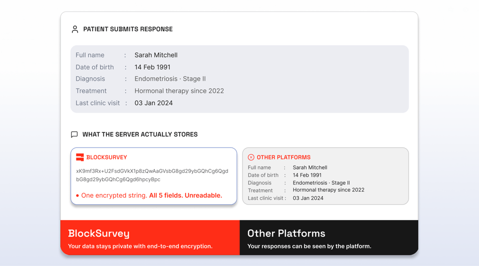Viewport: 479px width, 266px height.
Task: Click Endometriosis · Stage II in patient response panel
Action: click(170, 79)
